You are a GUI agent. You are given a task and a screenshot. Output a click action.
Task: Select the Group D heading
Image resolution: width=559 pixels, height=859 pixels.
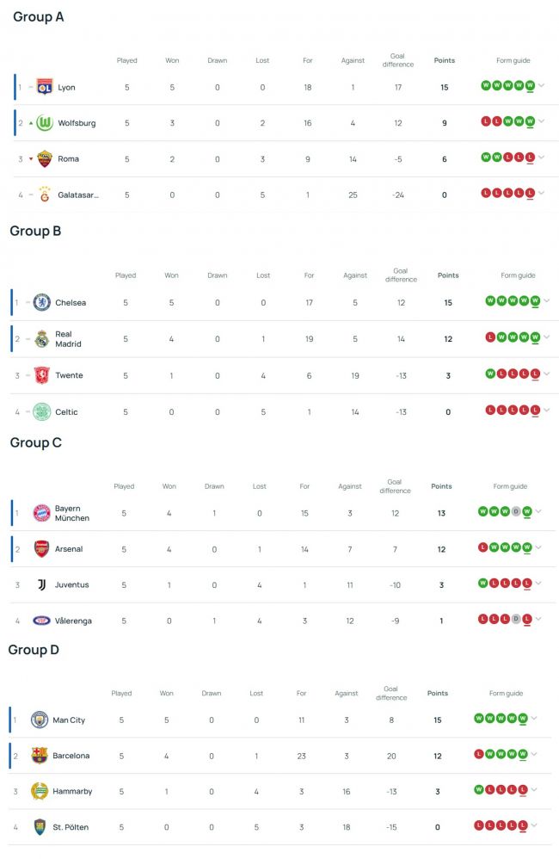[x=35, y=649]
